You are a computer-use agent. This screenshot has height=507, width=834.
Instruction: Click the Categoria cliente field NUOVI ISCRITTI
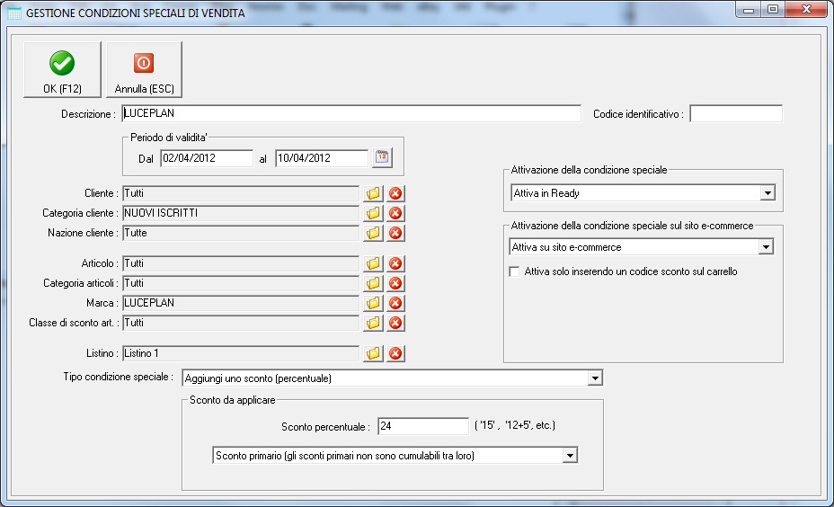(x=241, y=213)
